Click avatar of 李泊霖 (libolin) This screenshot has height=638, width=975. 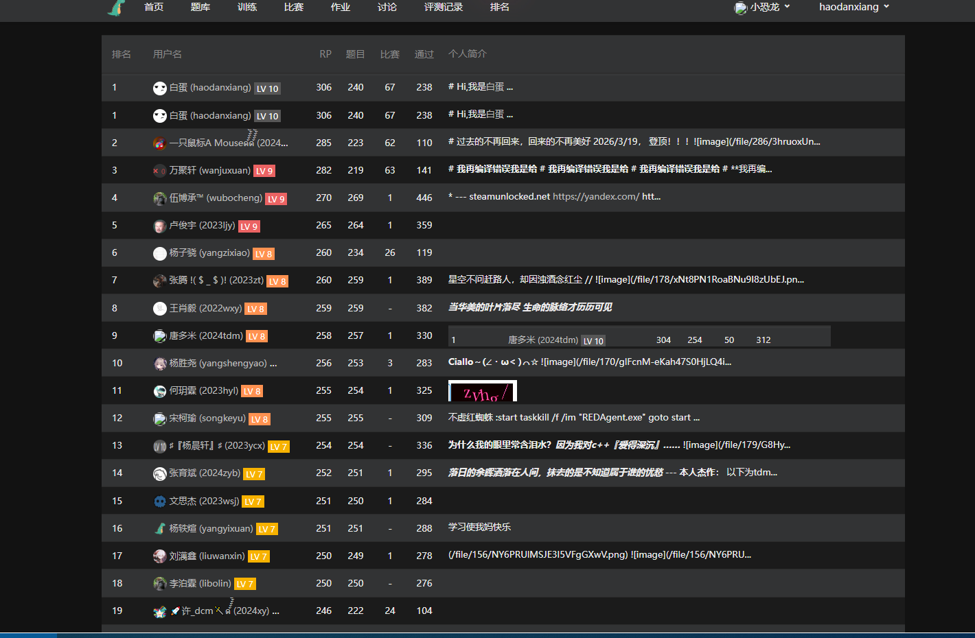[x=159, y=583]
